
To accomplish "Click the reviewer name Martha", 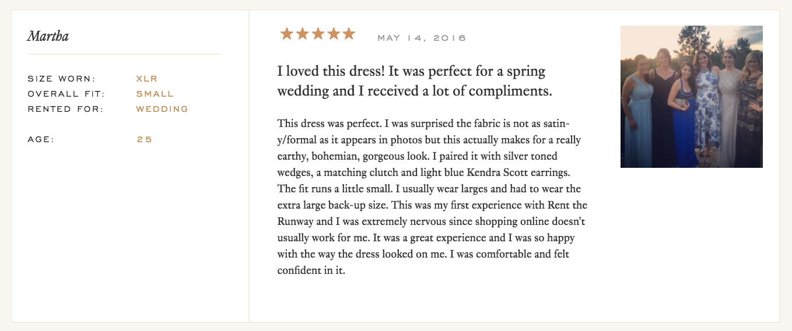I will click(48, 37).
